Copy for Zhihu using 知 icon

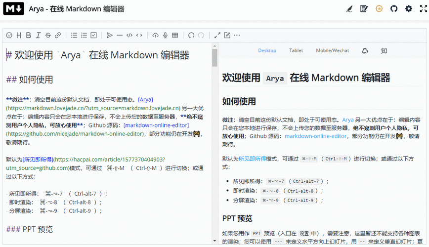[x=384, y=51]
